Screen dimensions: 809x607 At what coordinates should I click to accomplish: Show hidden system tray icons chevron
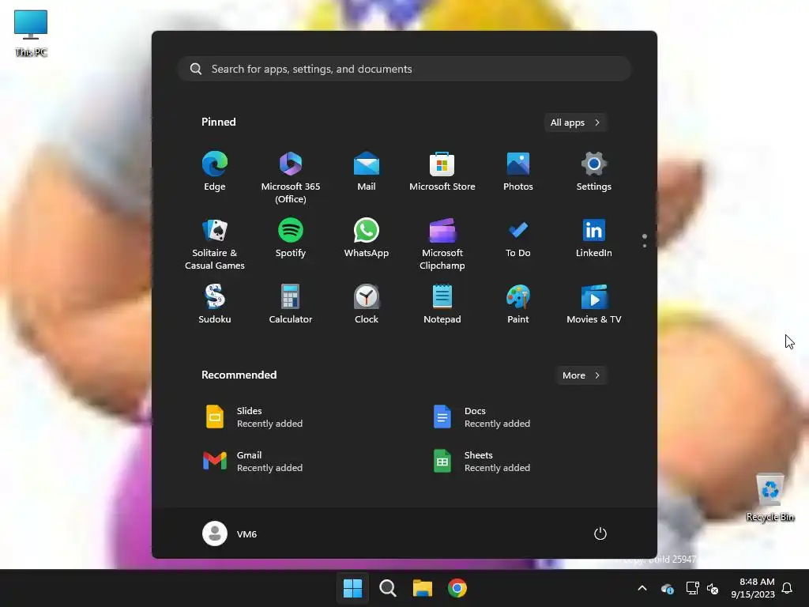(x=642, y=588)
